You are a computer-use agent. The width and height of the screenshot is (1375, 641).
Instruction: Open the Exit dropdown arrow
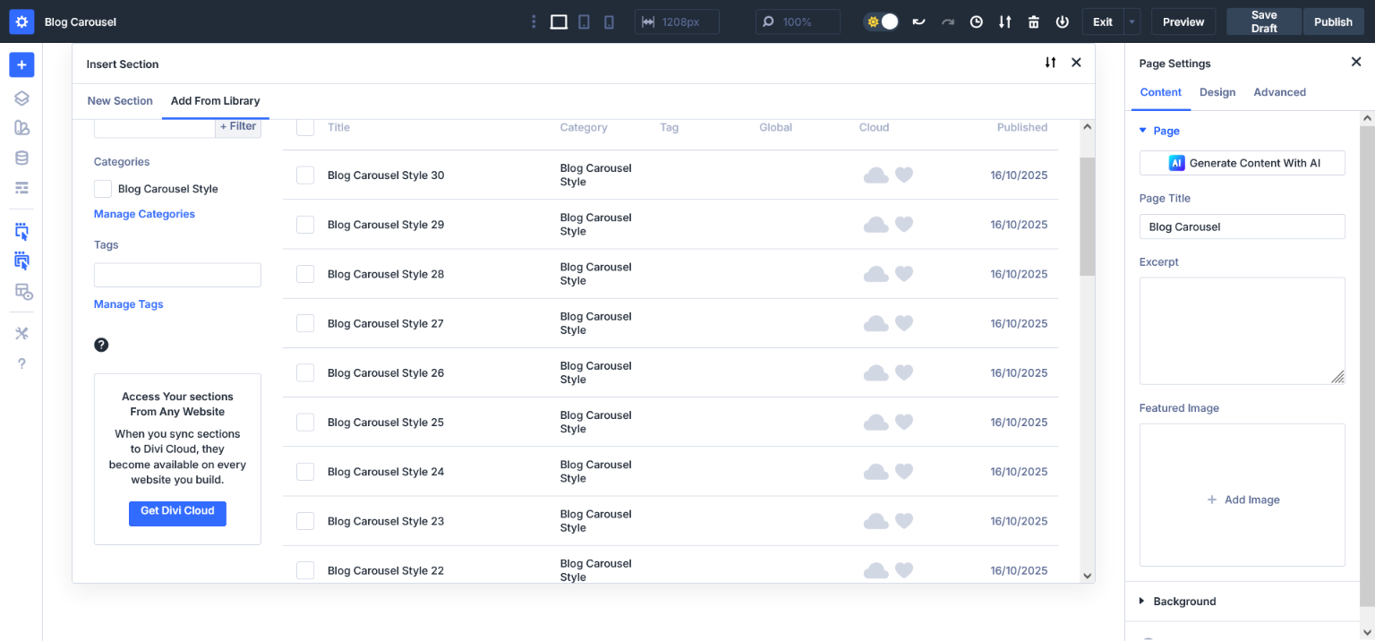tap(1132, 21)
